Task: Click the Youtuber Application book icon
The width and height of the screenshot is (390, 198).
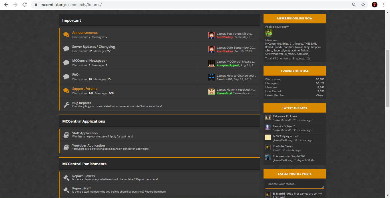Action: coord(66,147)
